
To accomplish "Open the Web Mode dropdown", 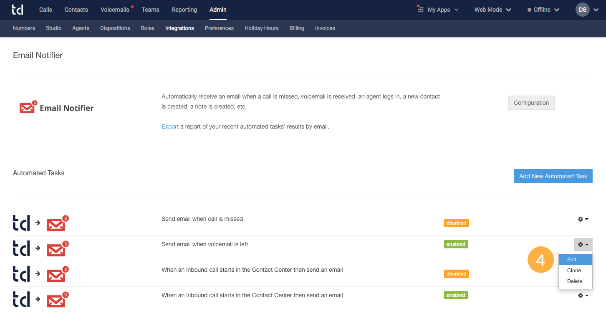I will click(x=492, y=10).
